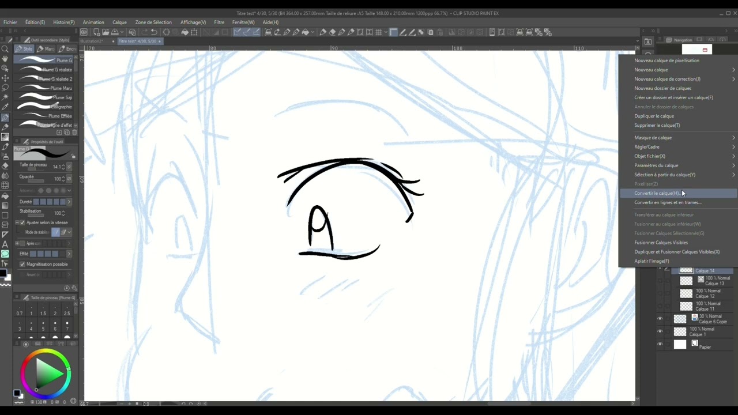Screen dimensions: 738x415
Task: Click the Clear (dotted circle) toolbar icon
Action: click(x=166, y=32)
